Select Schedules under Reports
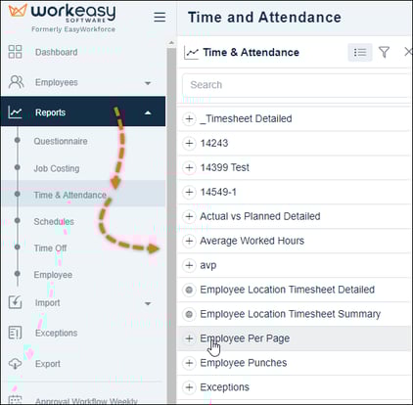Screen dimensions: 413x405 [54, 221]
